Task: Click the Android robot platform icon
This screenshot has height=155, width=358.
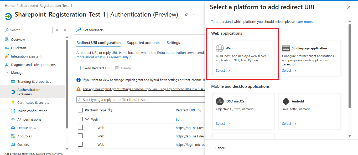Action: (x=286, y=101)
